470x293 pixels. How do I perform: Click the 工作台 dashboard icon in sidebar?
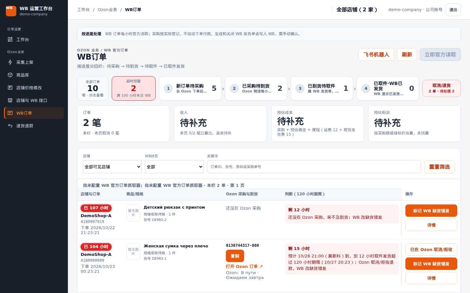(10, 39)
